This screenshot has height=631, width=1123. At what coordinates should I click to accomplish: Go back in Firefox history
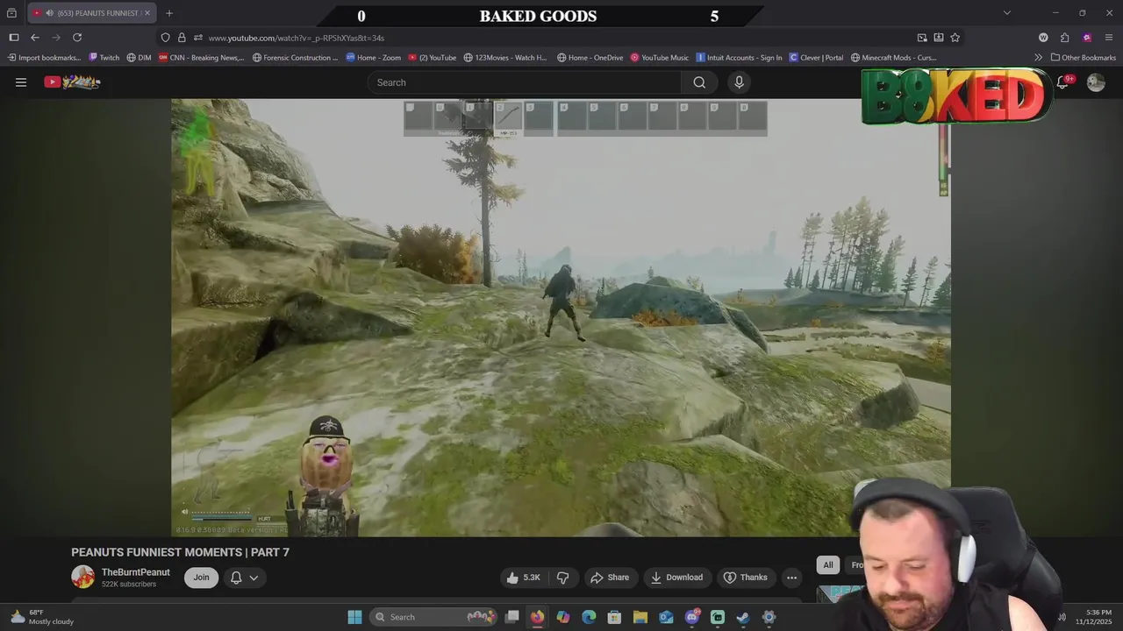[35, 38]
